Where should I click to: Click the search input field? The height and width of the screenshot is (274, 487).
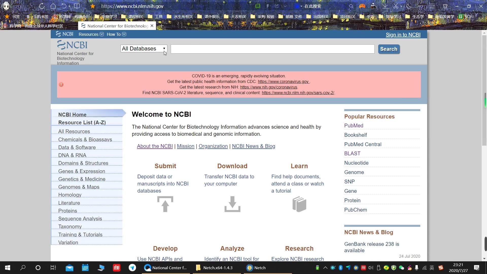[272, 49]
